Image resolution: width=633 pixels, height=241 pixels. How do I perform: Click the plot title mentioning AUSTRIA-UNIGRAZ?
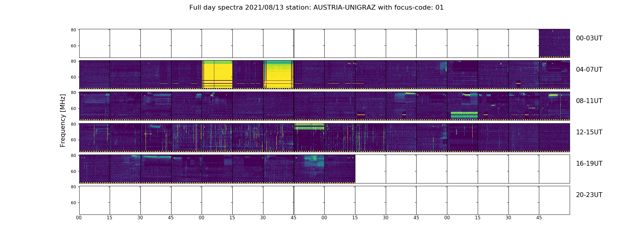tap(316, 8)
